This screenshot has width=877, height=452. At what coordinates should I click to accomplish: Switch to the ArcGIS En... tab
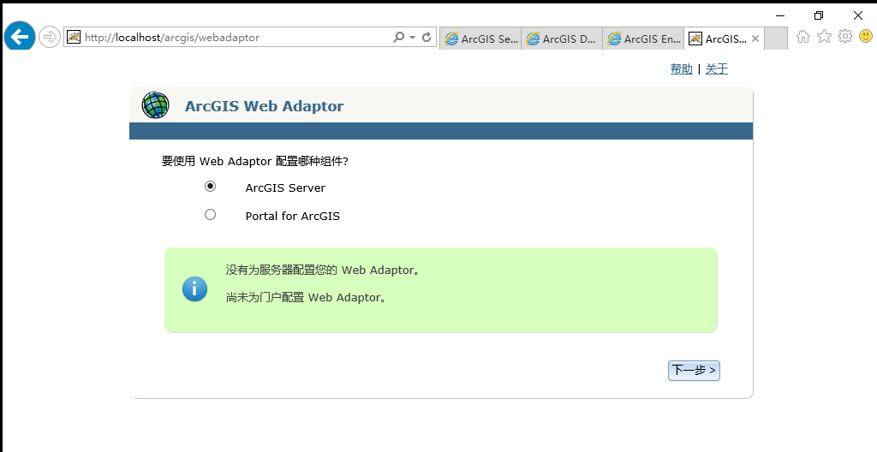[643, 39]
